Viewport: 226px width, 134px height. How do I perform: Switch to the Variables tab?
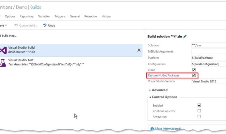tap(44, 16)
